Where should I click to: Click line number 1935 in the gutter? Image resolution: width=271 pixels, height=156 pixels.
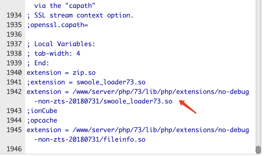[x=14, y=25]
